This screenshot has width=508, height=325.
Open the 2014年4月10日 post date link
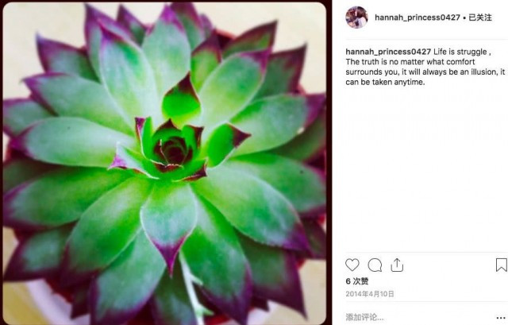coord(370,294)
